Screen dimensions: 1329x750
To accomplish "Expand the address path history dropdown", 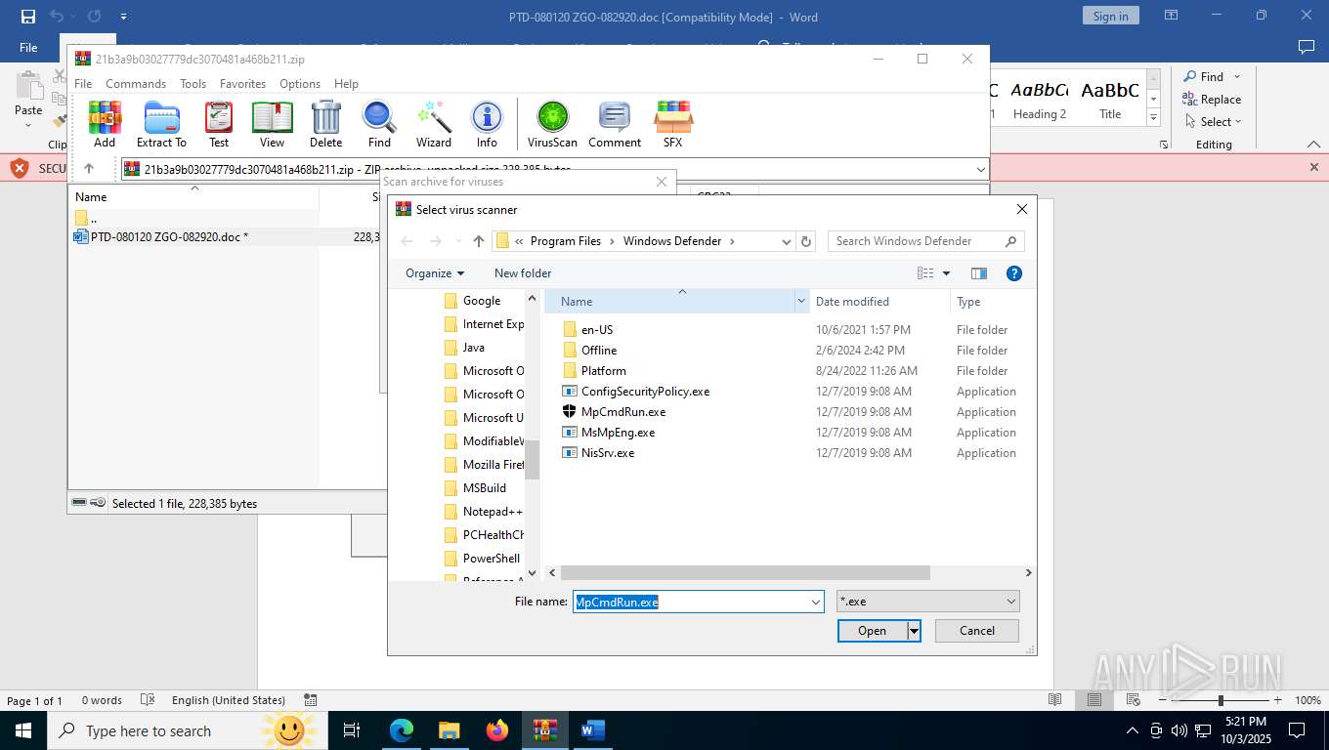I will [786, 241].
